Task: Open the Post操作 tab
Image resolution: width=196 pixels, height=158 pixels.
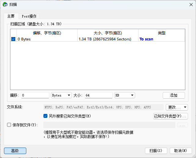Action: (29, 16)
